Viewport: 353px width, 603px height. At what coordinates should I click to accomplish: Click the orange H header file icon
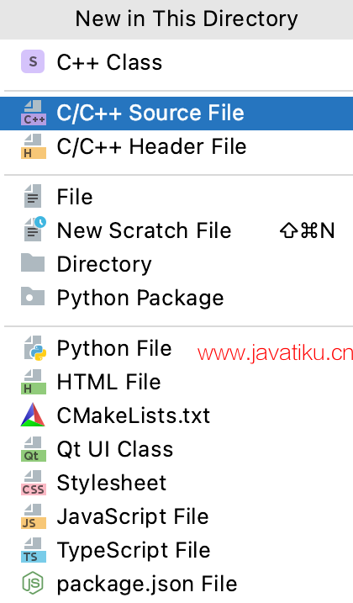tap(34, 146)
